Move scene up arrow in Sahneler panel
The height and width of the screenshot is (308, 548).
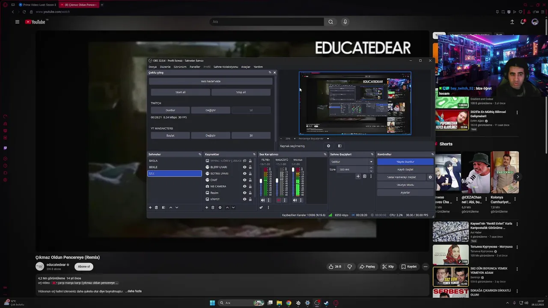(x=171, y=207)
